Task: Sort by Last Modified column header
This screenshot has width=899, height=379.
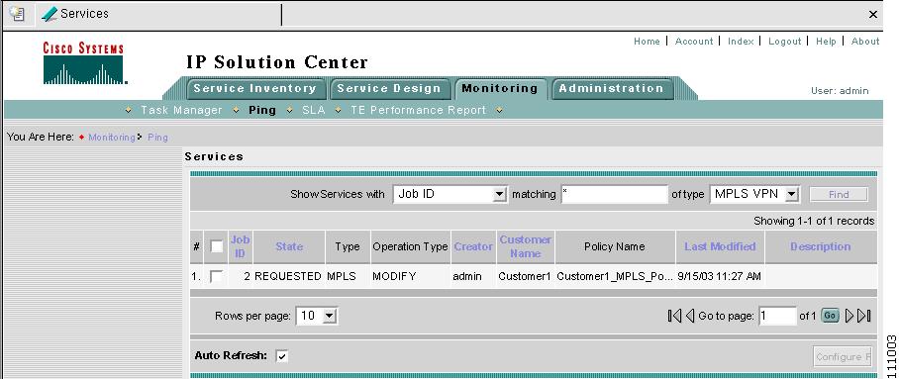Action: [x=720, y=246]
